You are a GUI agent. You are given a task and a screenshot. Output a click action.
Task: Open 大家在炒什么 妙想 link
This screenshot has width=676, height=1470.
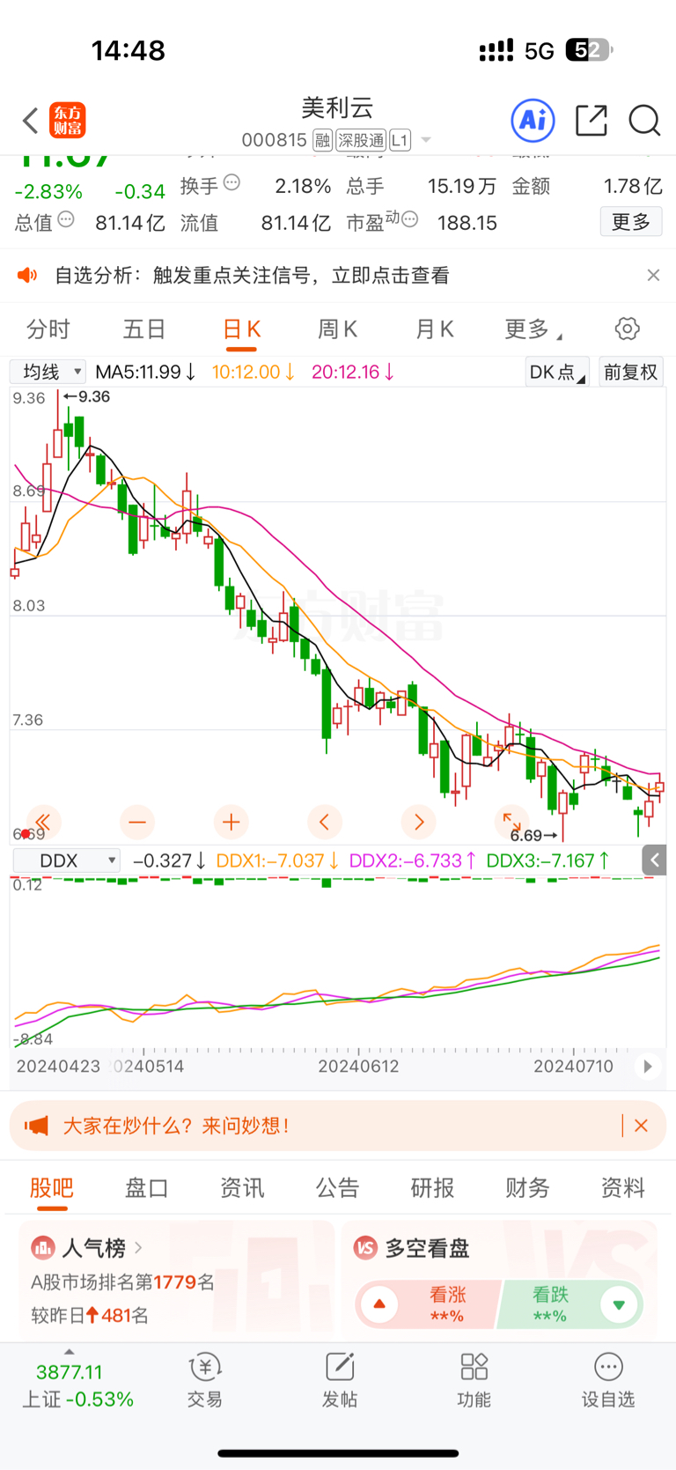coord(176,1126)
